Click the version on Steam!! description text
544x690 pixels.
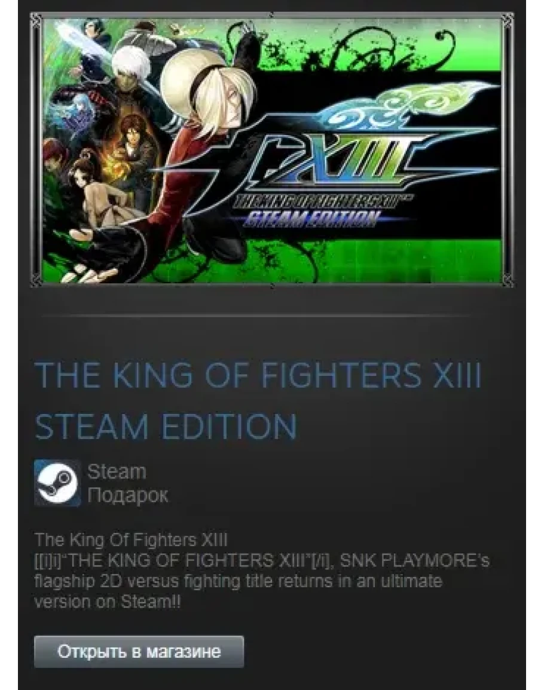tap(108, 602)
